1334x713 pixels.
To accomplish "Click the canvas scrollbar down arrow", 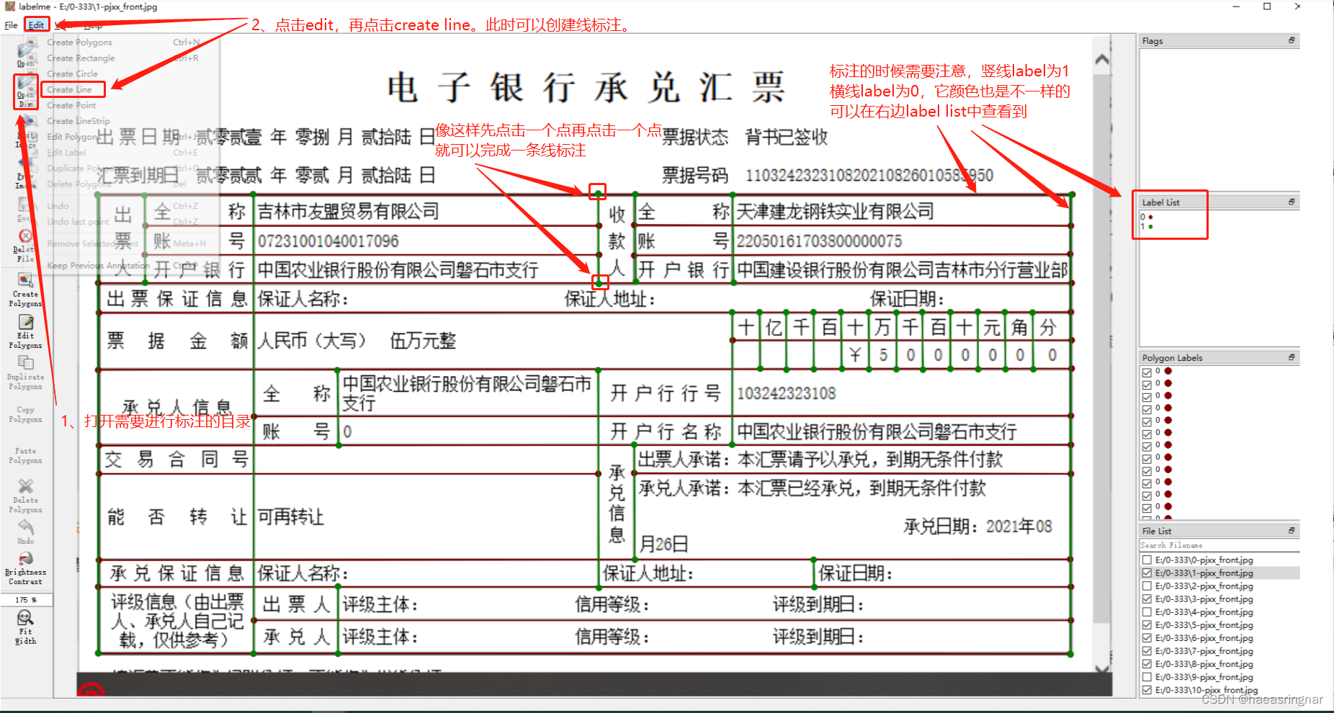I will pos(1102,668).
